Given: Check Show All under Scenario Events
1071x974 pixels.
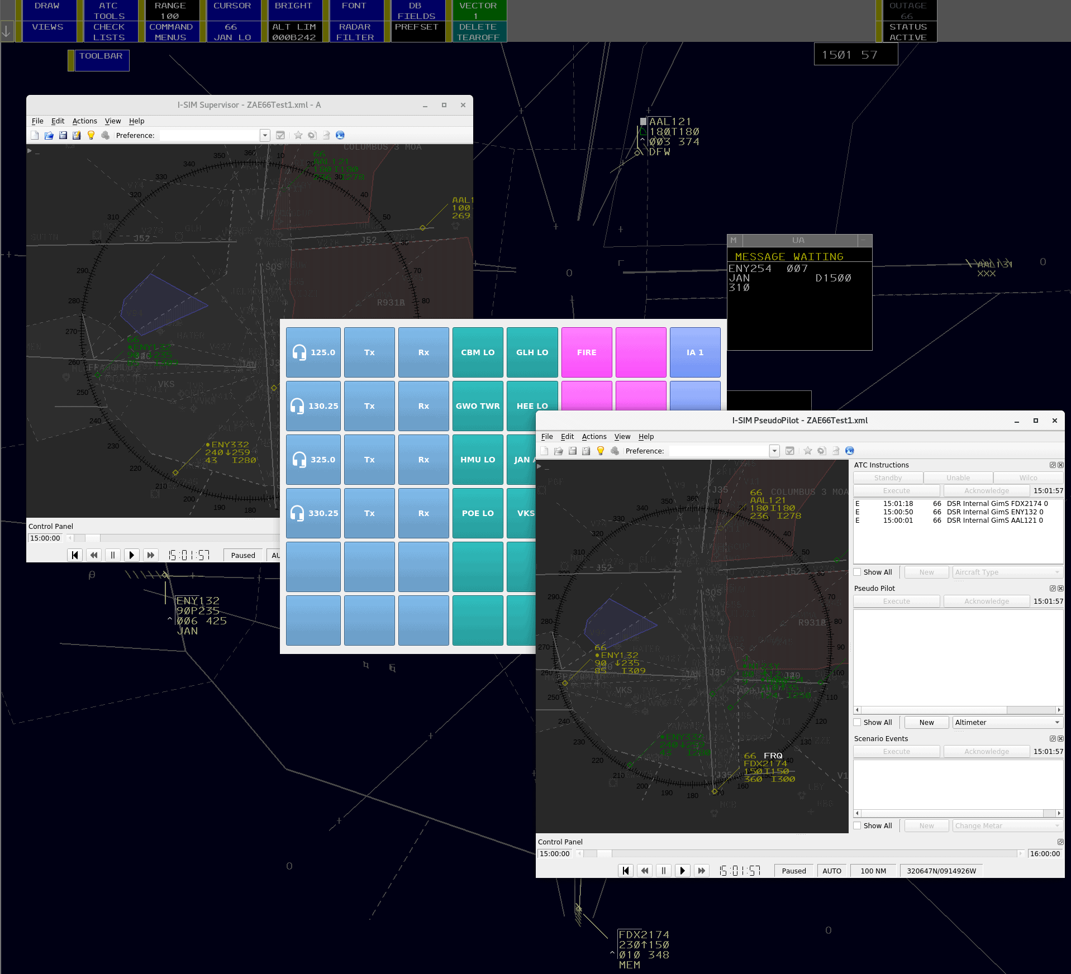Looking at the screenshot, I should 858,825.
